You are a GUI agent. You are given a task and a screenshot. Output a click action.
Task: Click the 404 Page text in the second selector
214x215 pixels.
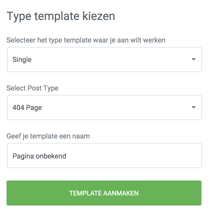click(x=27, y=107)
